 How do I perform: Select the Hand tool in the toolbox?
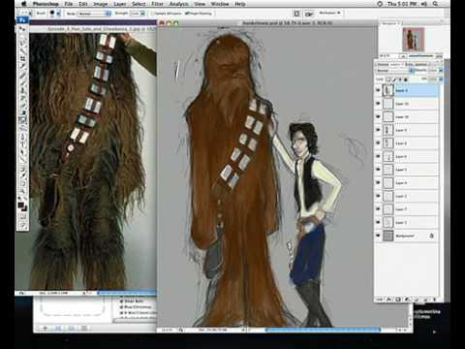[x=23, y=183]
